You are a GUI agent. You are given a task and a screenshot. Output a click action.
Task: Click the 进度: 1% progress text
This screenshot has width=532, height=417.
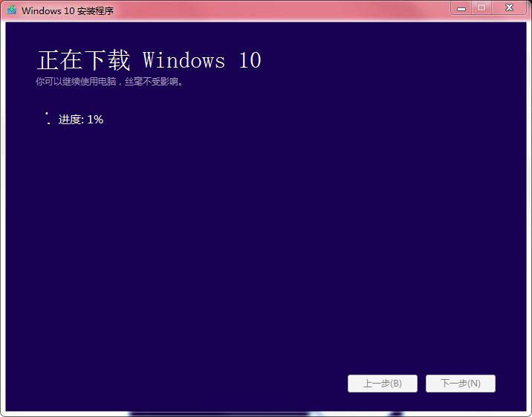[81, 120]
